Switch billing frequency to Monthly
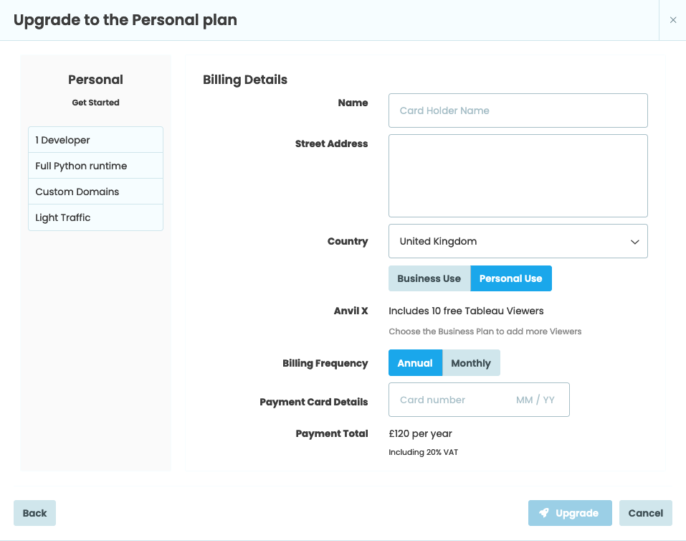The width and height of the screenshot is (686, 541). click(x=471, y=363)
